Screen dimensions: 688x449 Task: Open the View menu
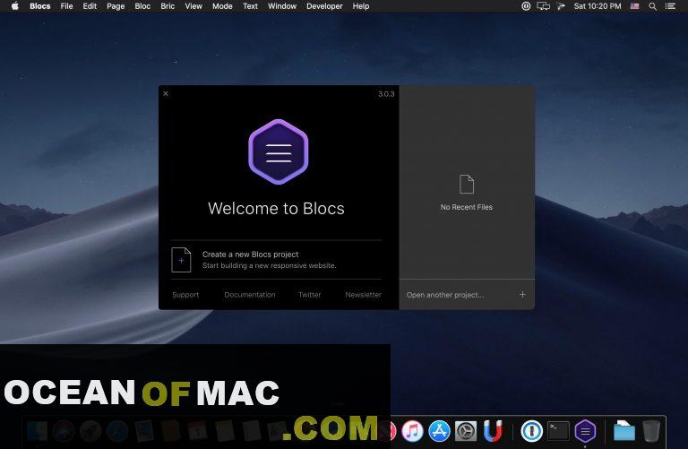pos(193,6)
